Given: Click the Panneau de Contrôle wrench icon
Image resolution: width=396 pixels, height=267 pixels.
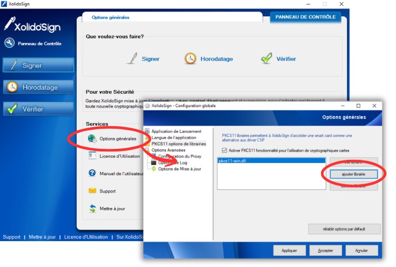Looking at the screenshot, I should 10,43.
